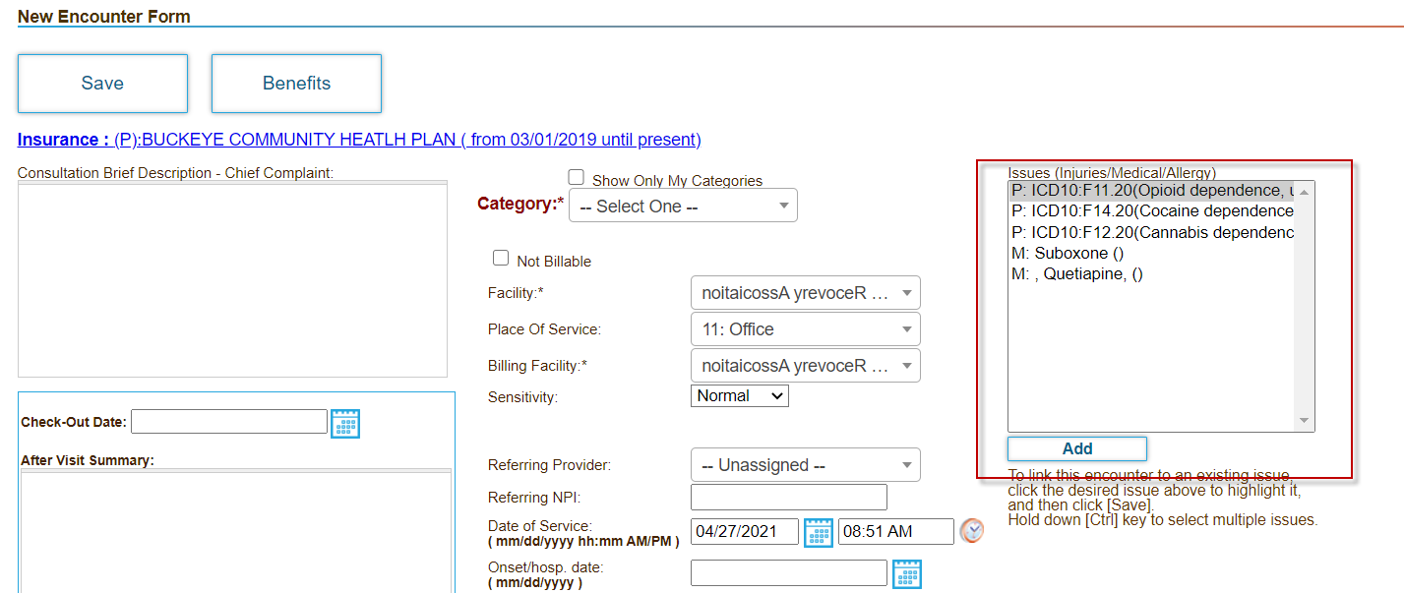Change Sensitivity from Normal
Screen dimensions: 1404x593
pos(740,396)
